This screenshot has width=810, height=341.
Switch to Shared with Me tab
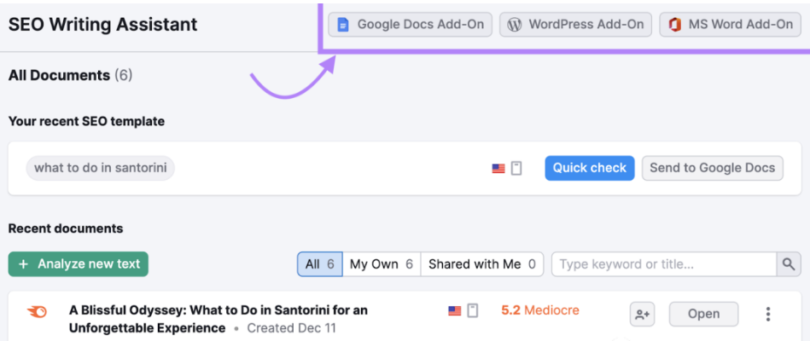[482, 264]
